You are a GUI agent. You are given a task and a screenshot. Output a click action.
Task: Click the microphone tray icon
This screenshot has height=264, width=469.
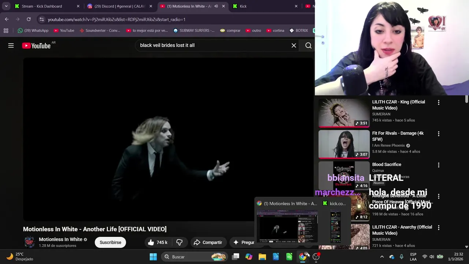click(402, 257)
